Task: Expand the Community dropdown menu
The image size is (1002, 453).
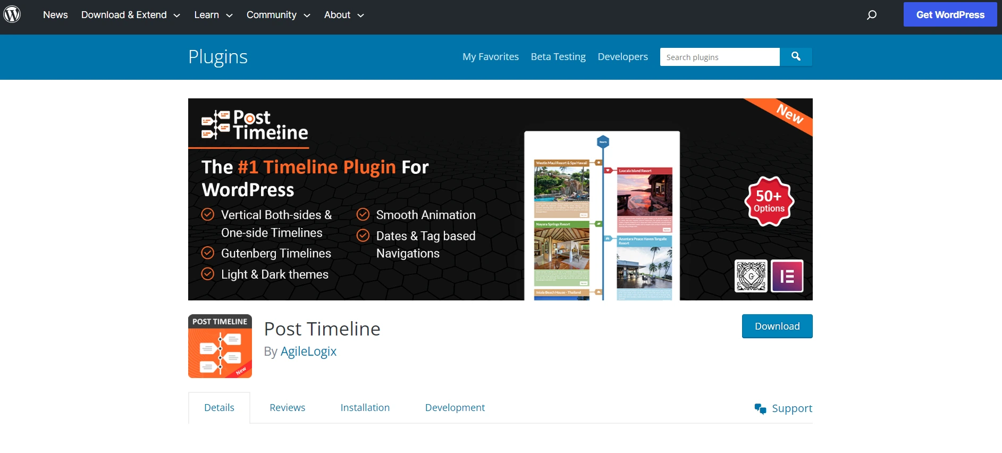Action: tap(279, 15)
